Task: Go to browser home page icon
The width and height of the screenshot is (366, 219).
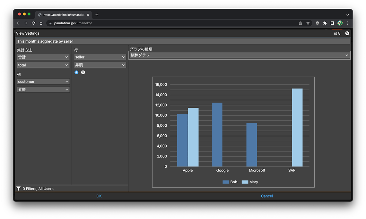Action: click(41, 23)
